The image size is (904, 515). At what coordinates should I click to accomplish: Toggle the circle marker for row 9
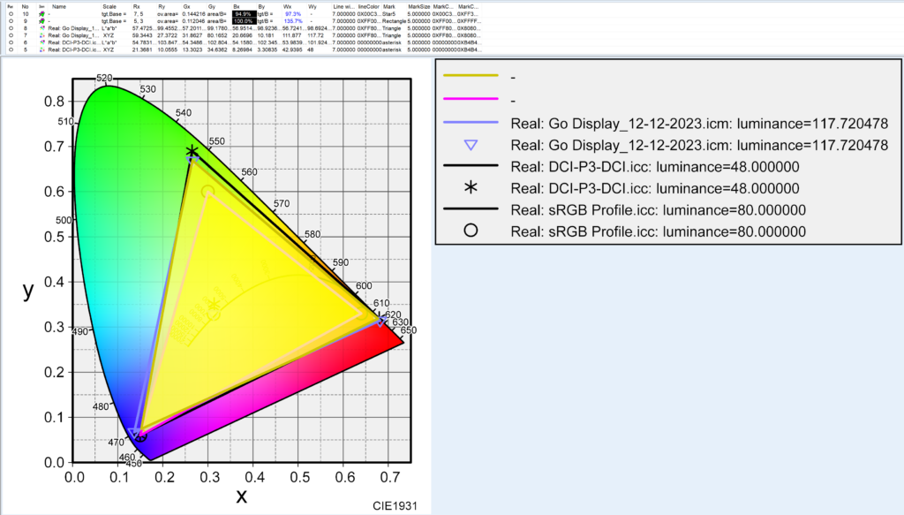pos(11,21)
